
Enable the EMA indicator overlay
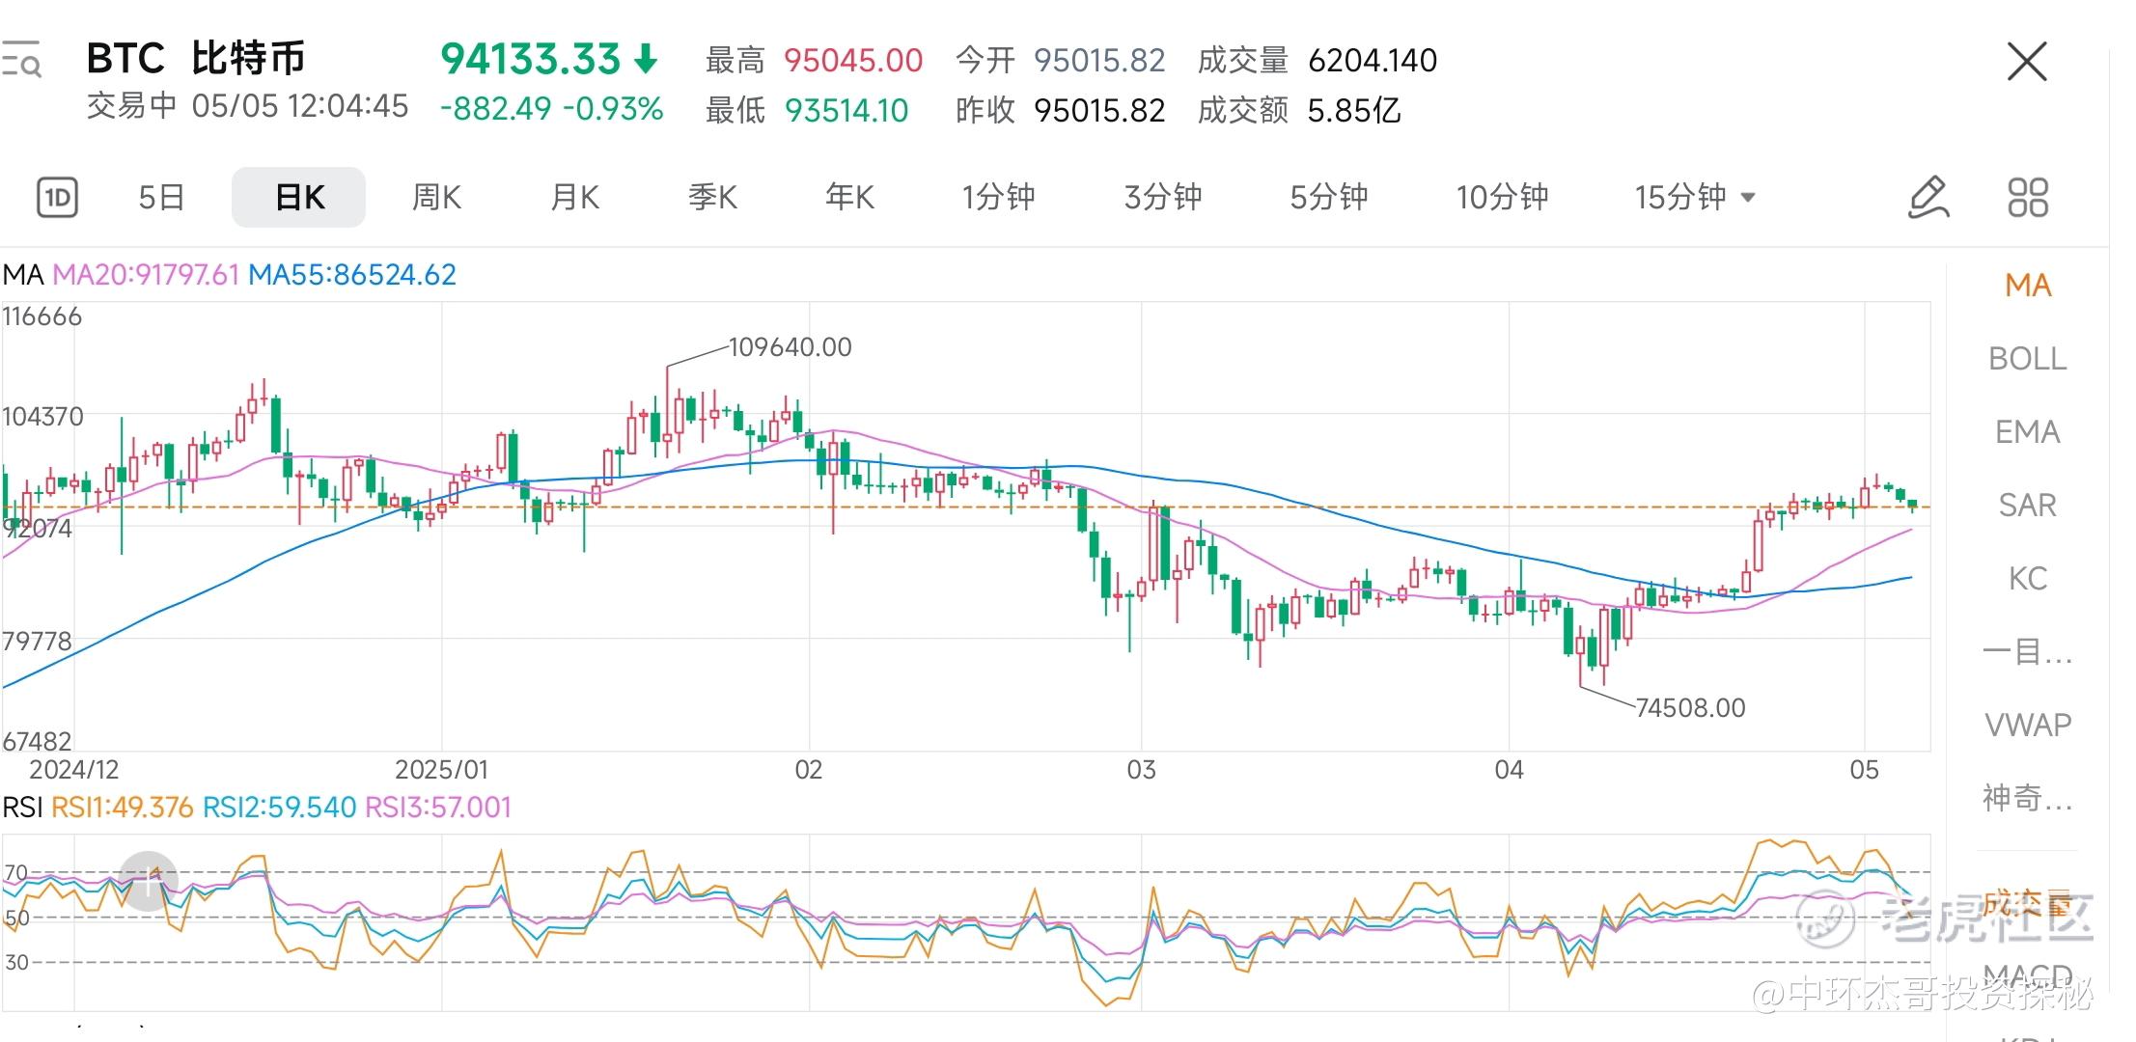tap(2027, 432)
